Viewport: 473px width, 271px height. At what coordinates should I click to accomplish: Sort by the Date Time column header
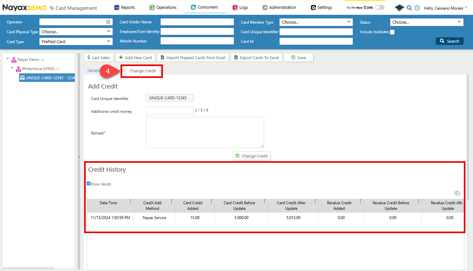pos(108,203)
